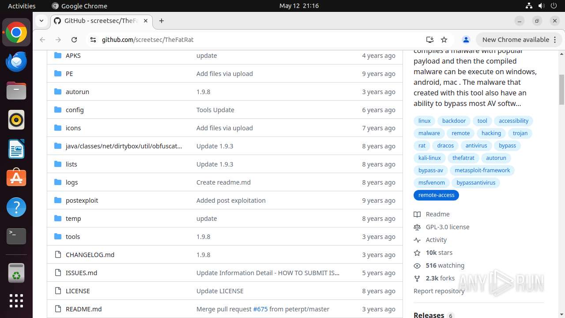The height and width of the screenshot is (318, 565).
Task: Select the remote-access topic tag
Action: pos(436,195)
